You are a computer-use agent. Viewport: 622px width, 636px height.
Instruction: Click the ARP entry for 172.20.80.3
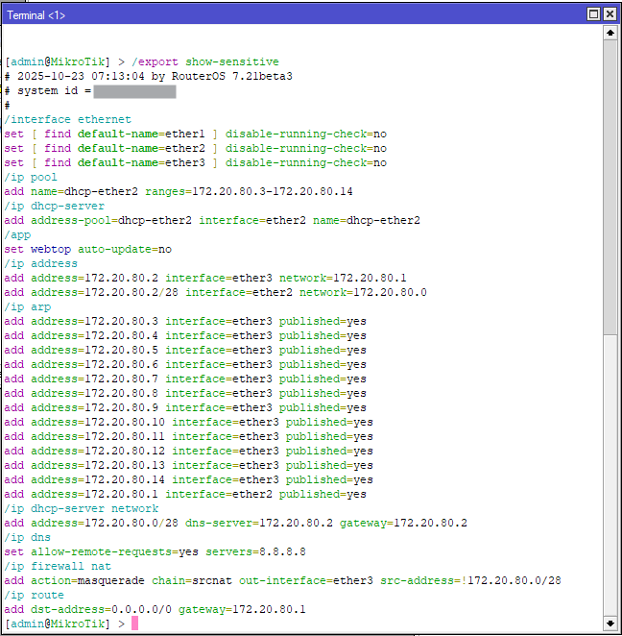coord(185,321)
